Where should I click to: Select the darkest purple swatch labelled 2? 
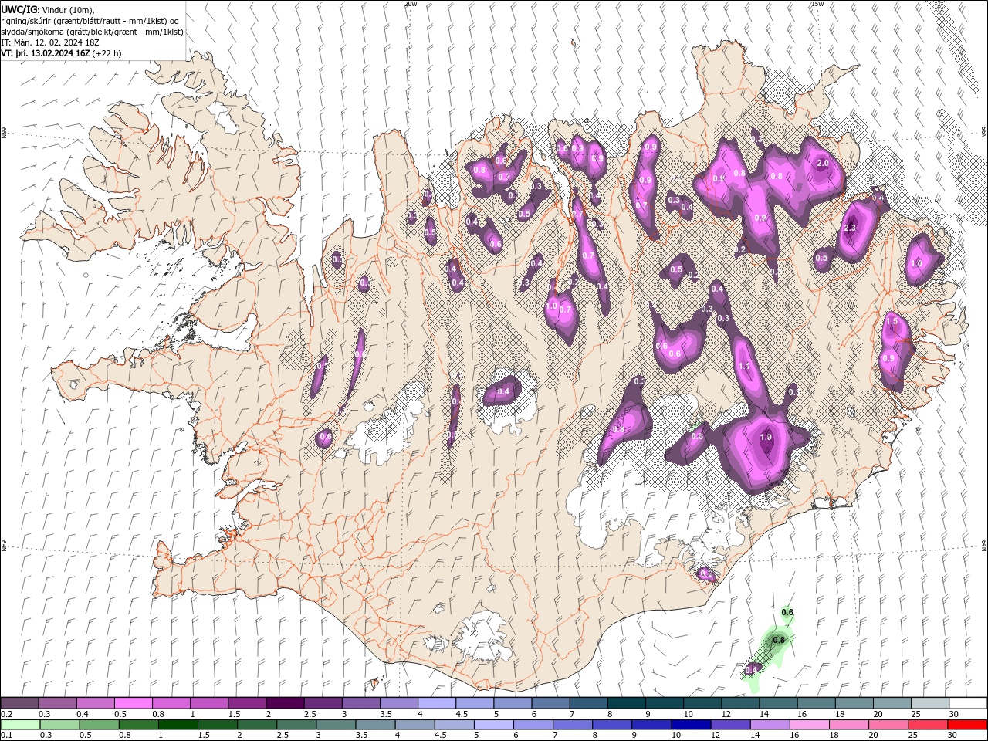285,703
